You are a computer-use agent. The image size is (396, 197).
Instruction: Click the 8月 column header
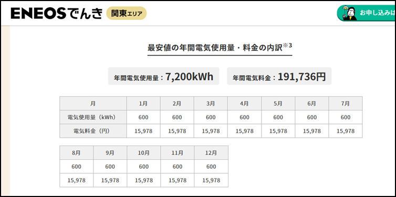coord(77,153)
